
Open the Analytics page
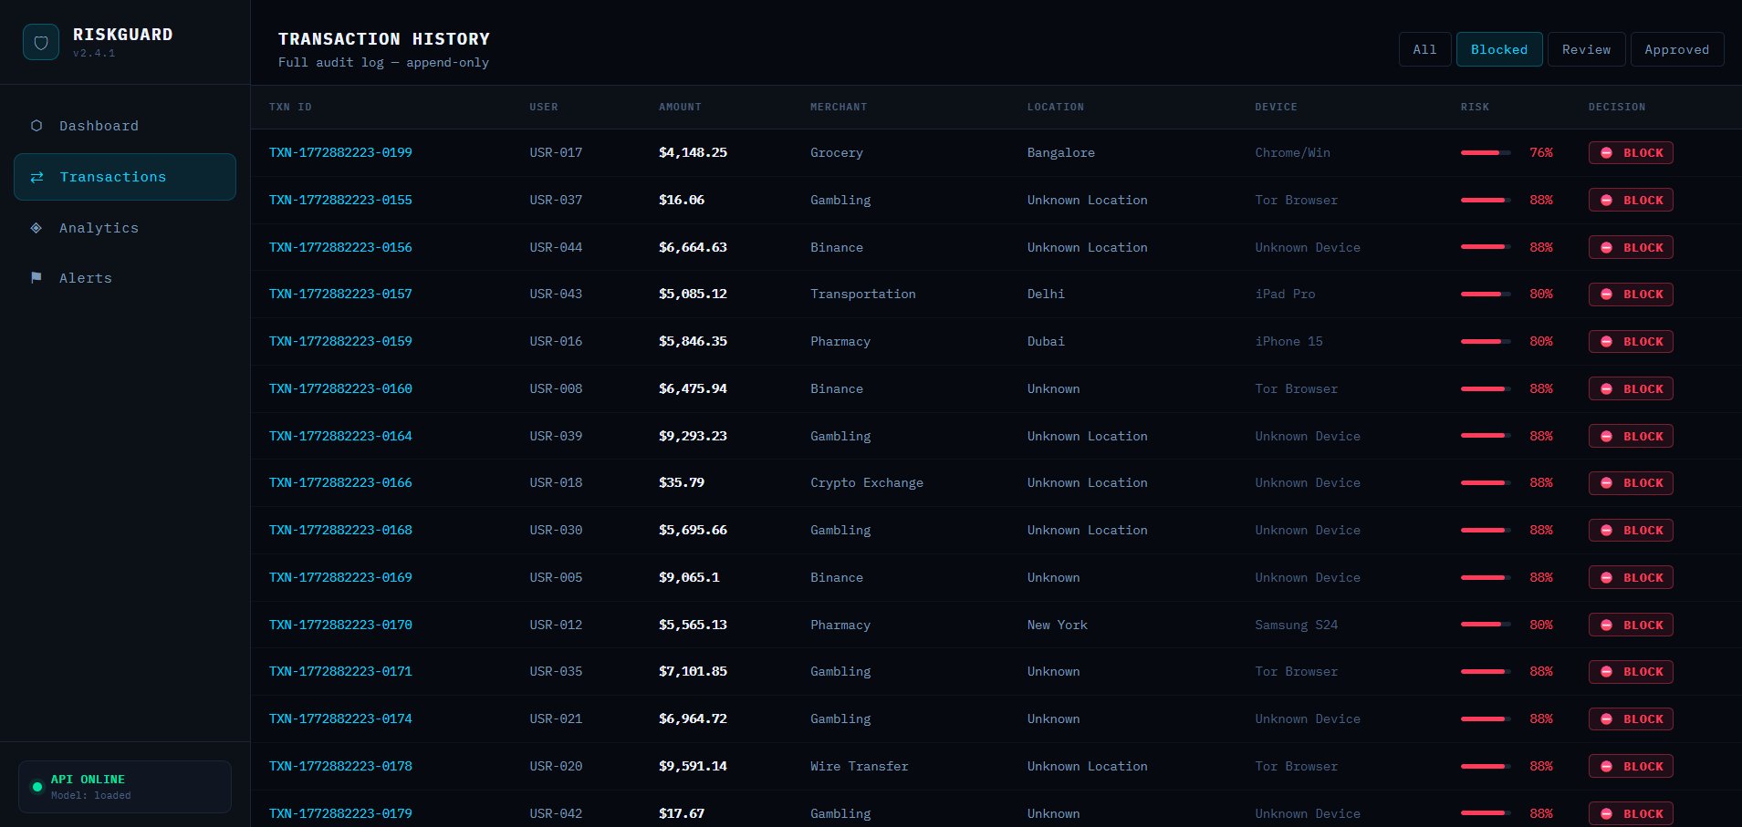point(99,228)
